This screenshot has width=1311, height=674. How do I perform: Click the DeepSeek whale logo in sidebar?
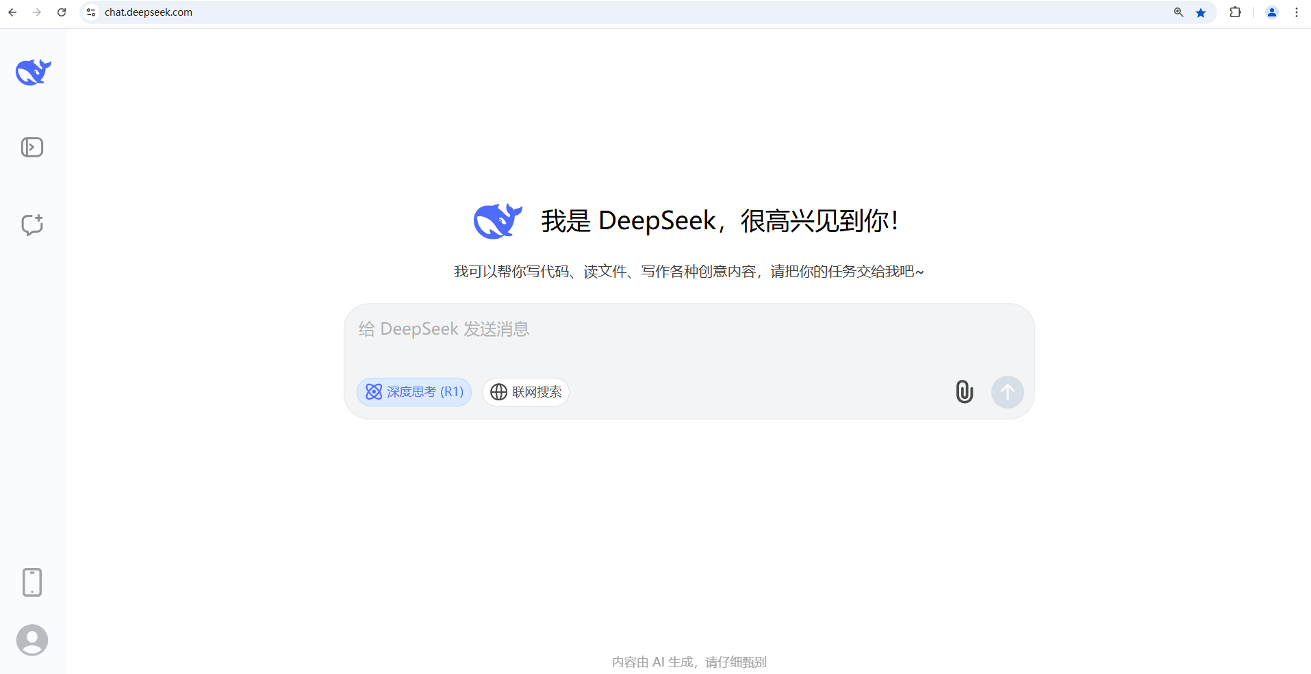[33, 72]
